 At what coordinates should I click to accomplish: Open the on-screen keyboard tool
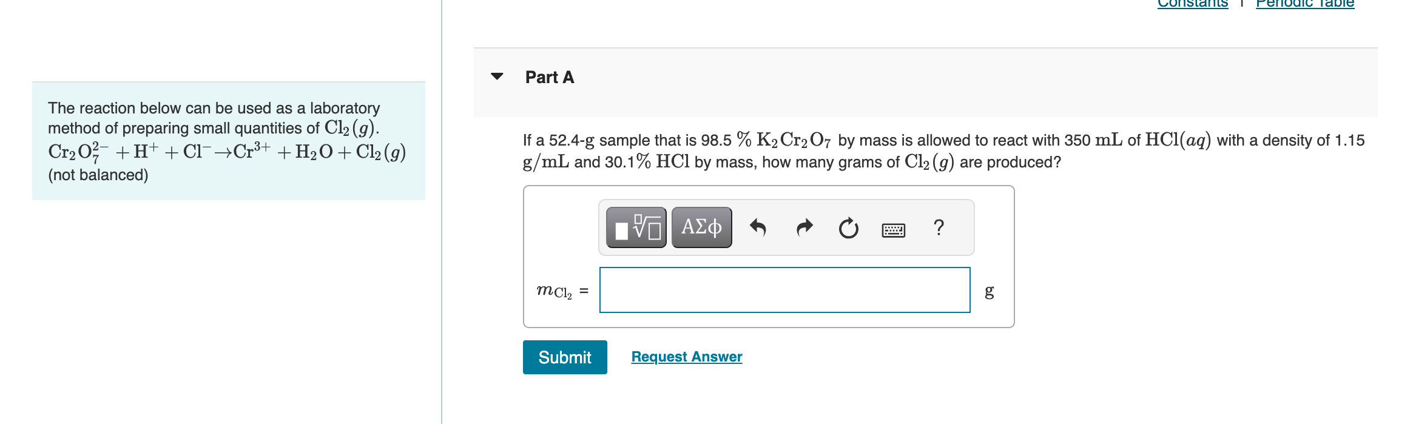coord(895,229)
